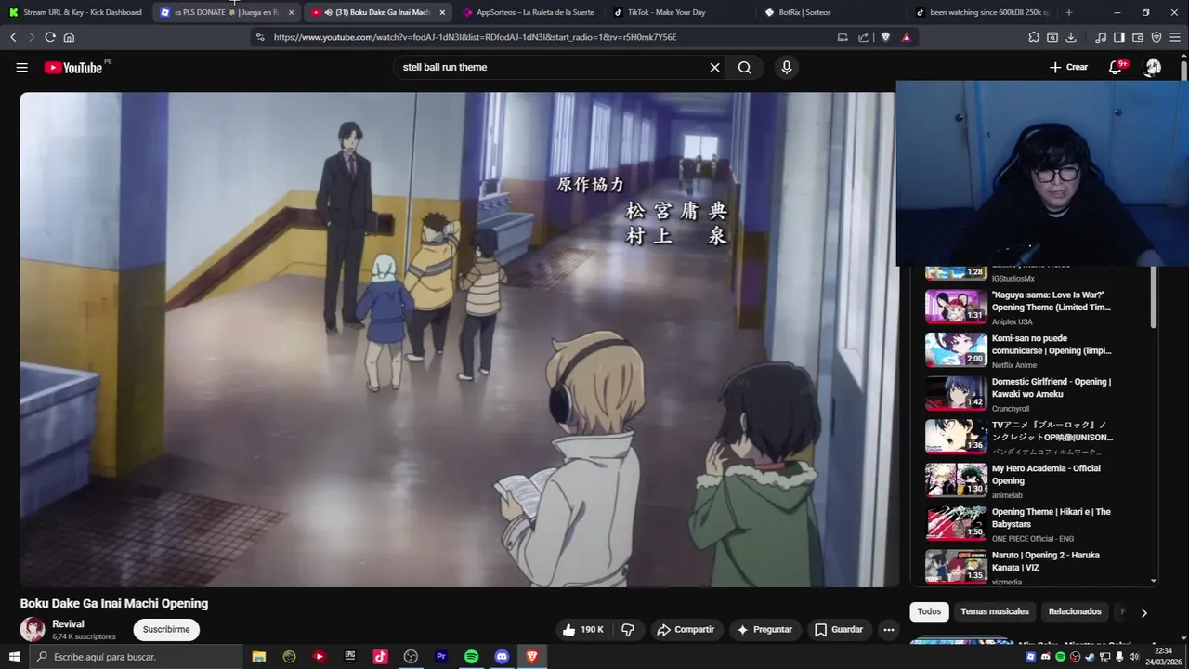Open the browser extensions puzzle menu

tap(1034, 37)
